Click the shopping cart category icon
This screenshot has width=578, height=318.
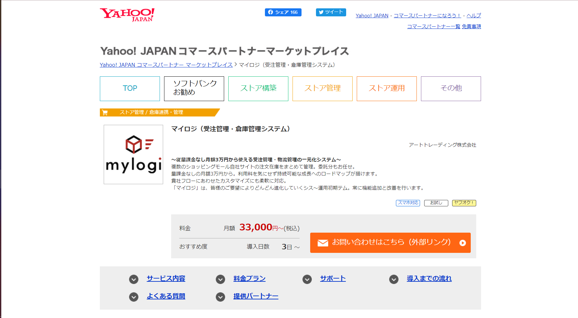tap(105, 112)
